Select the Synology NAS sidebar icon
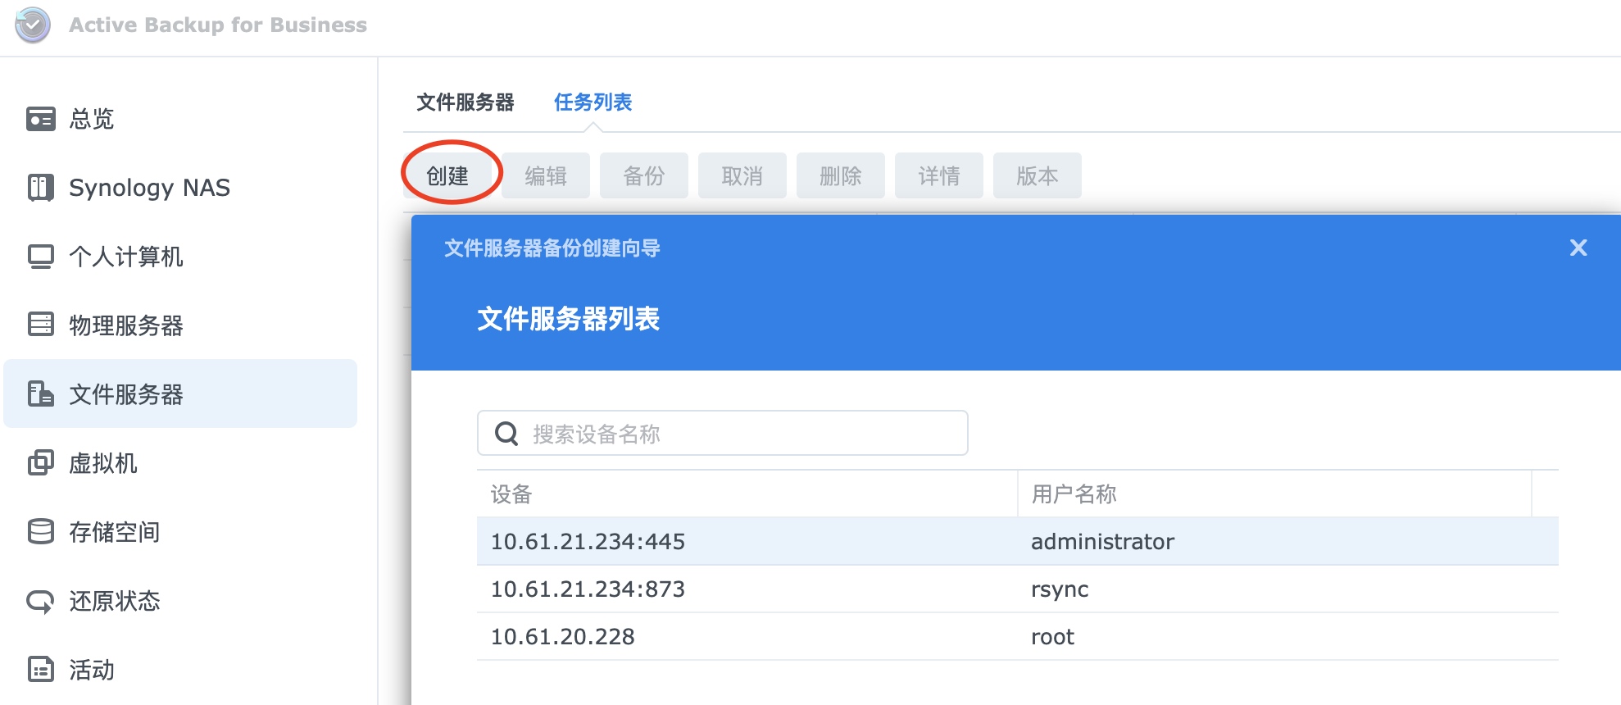Viewport: 1621px width, 705px height. [x=41, y=188]
